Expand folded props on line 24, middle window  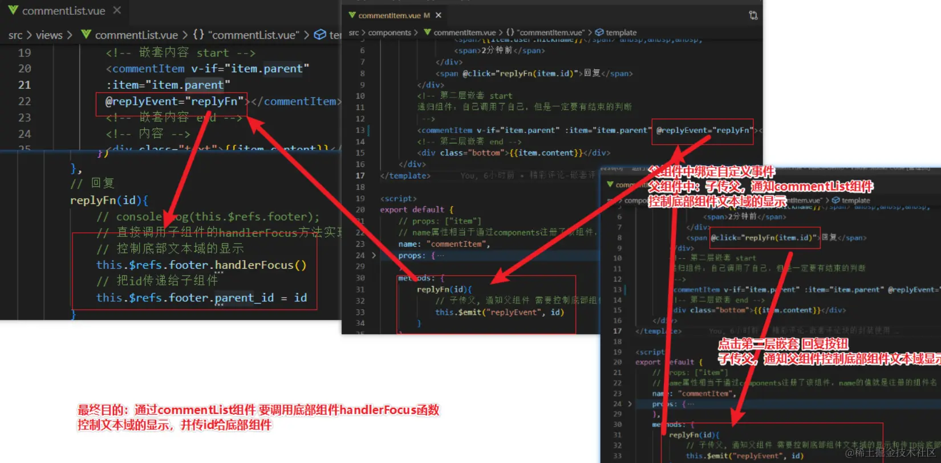[374, 256]
